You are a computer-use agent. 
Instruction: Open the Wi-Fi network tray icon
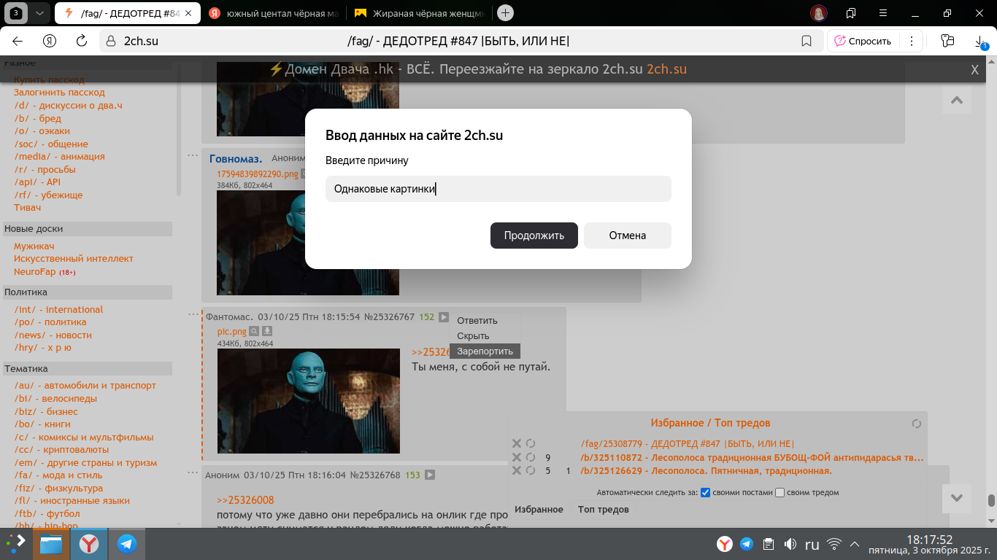coord(834,544)
